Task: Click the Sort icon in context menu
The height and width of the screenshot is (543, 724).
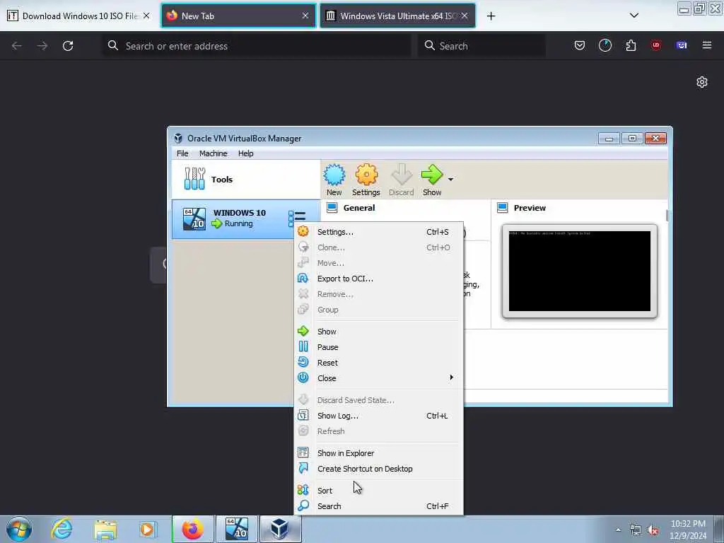Action: [303, 490]
